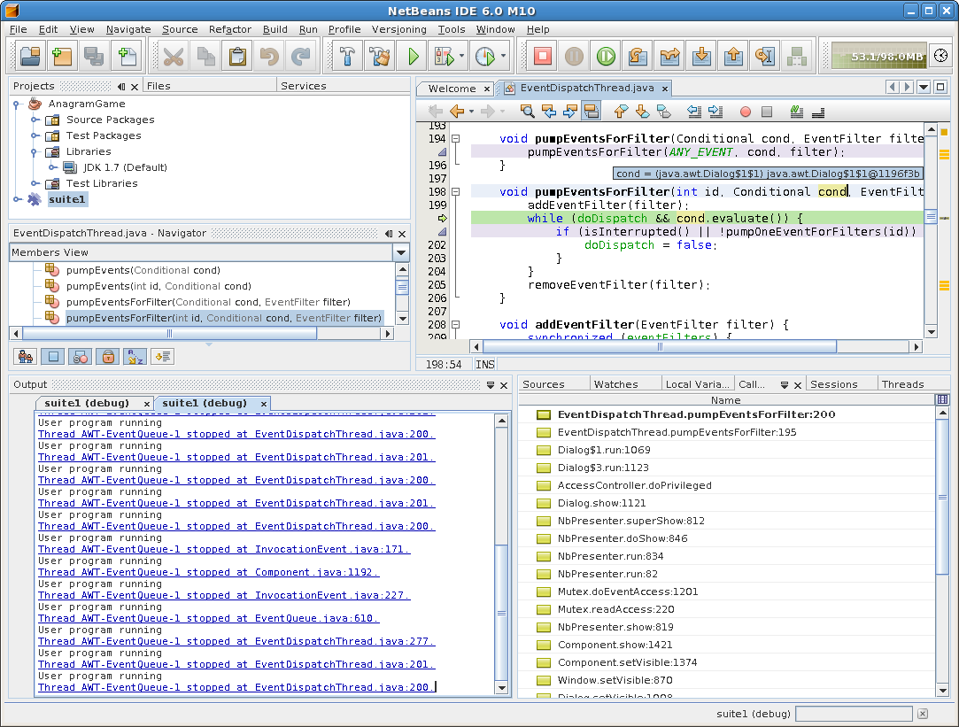Click the Find Previous Occurrence icon
The height and width of the screenshot is (727, 959).
pyautogui.click(x=549, y=112)
